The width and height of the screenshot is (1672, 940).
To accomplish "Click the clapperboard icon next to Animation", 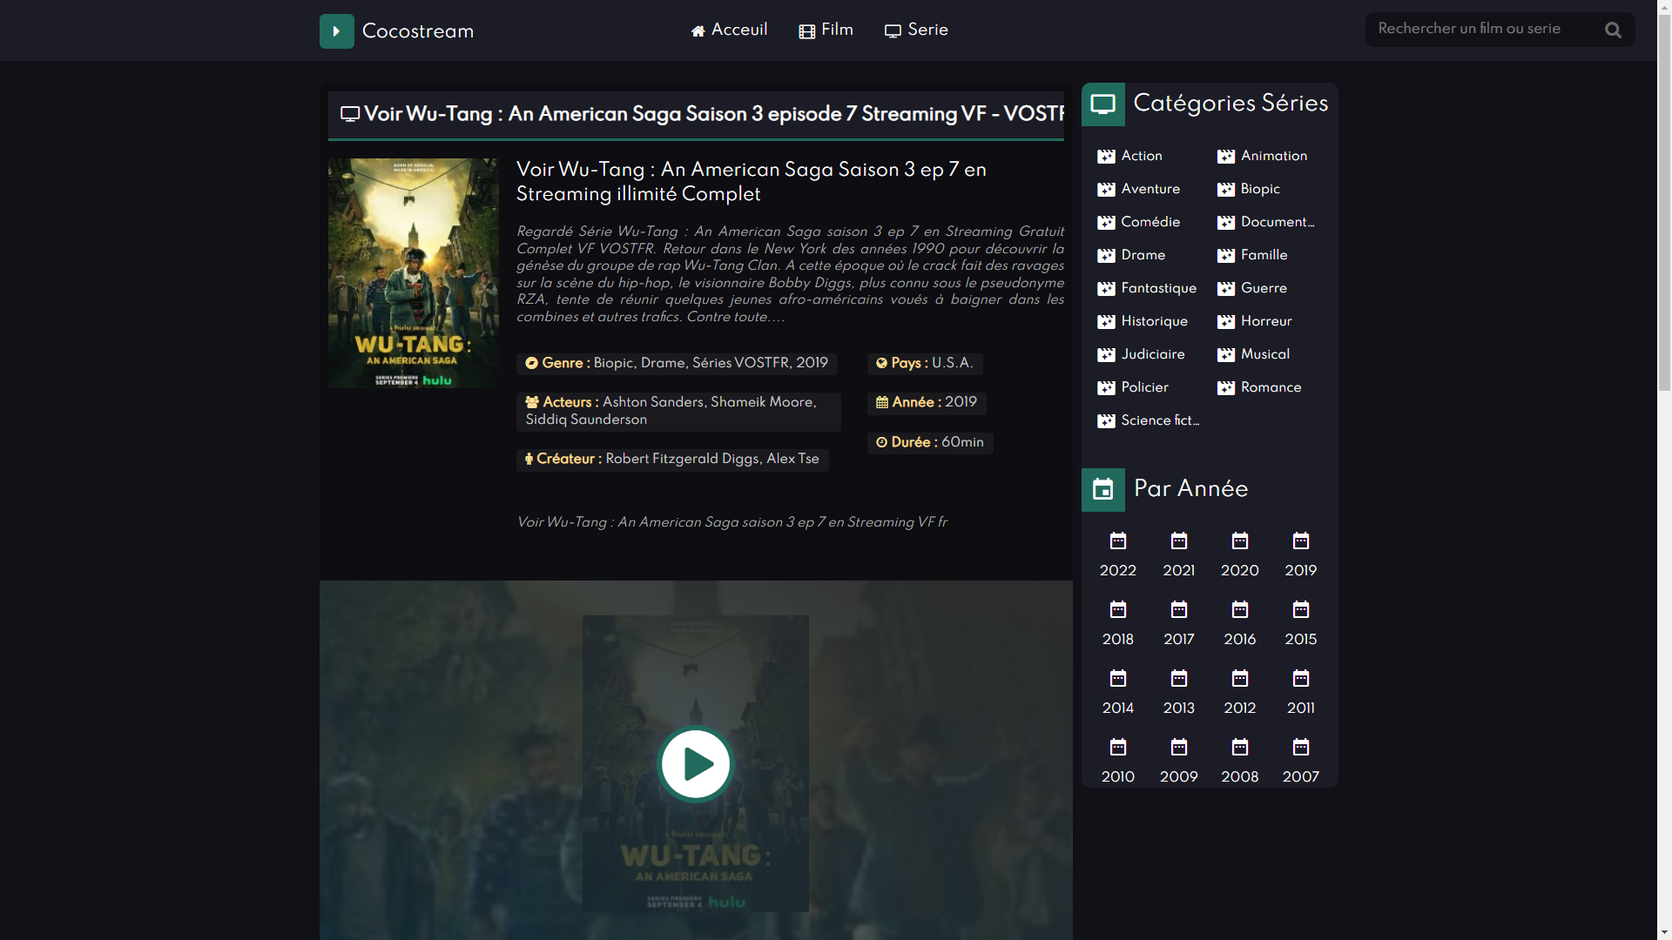I will tap(1226, 157).
